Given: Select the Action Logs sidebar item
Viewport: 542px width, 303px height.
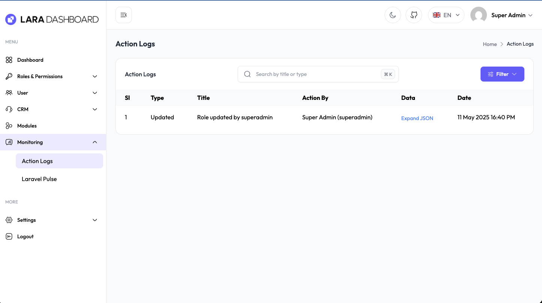Looking at the screenshot, I should 37,161.
